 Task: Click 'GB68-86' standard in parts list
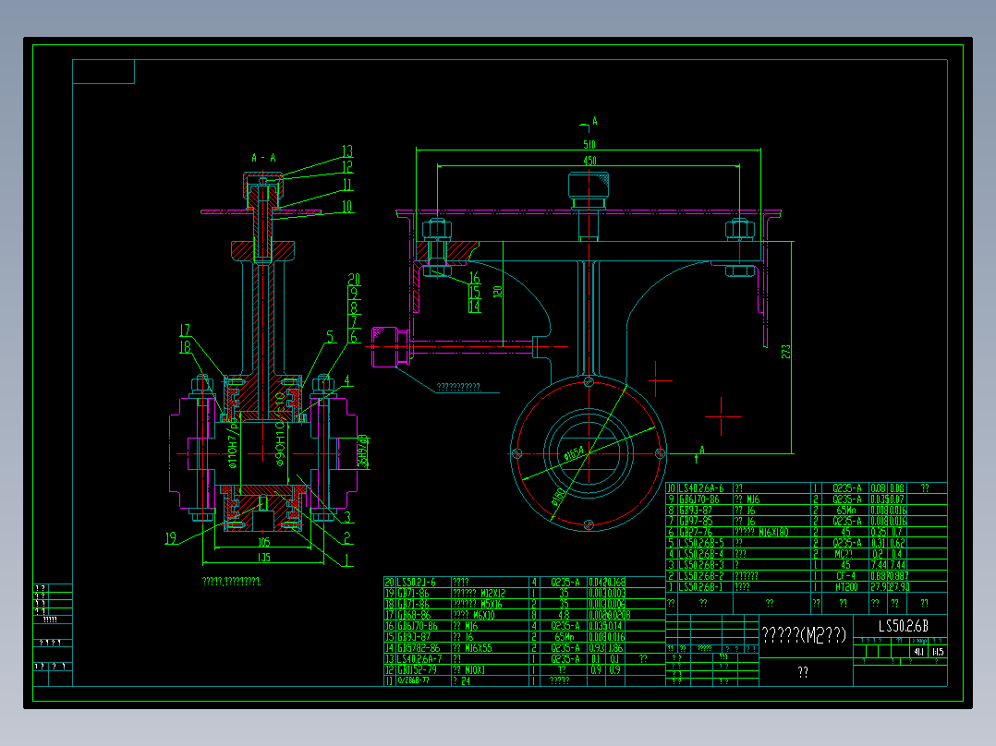(x=414, y=615)
